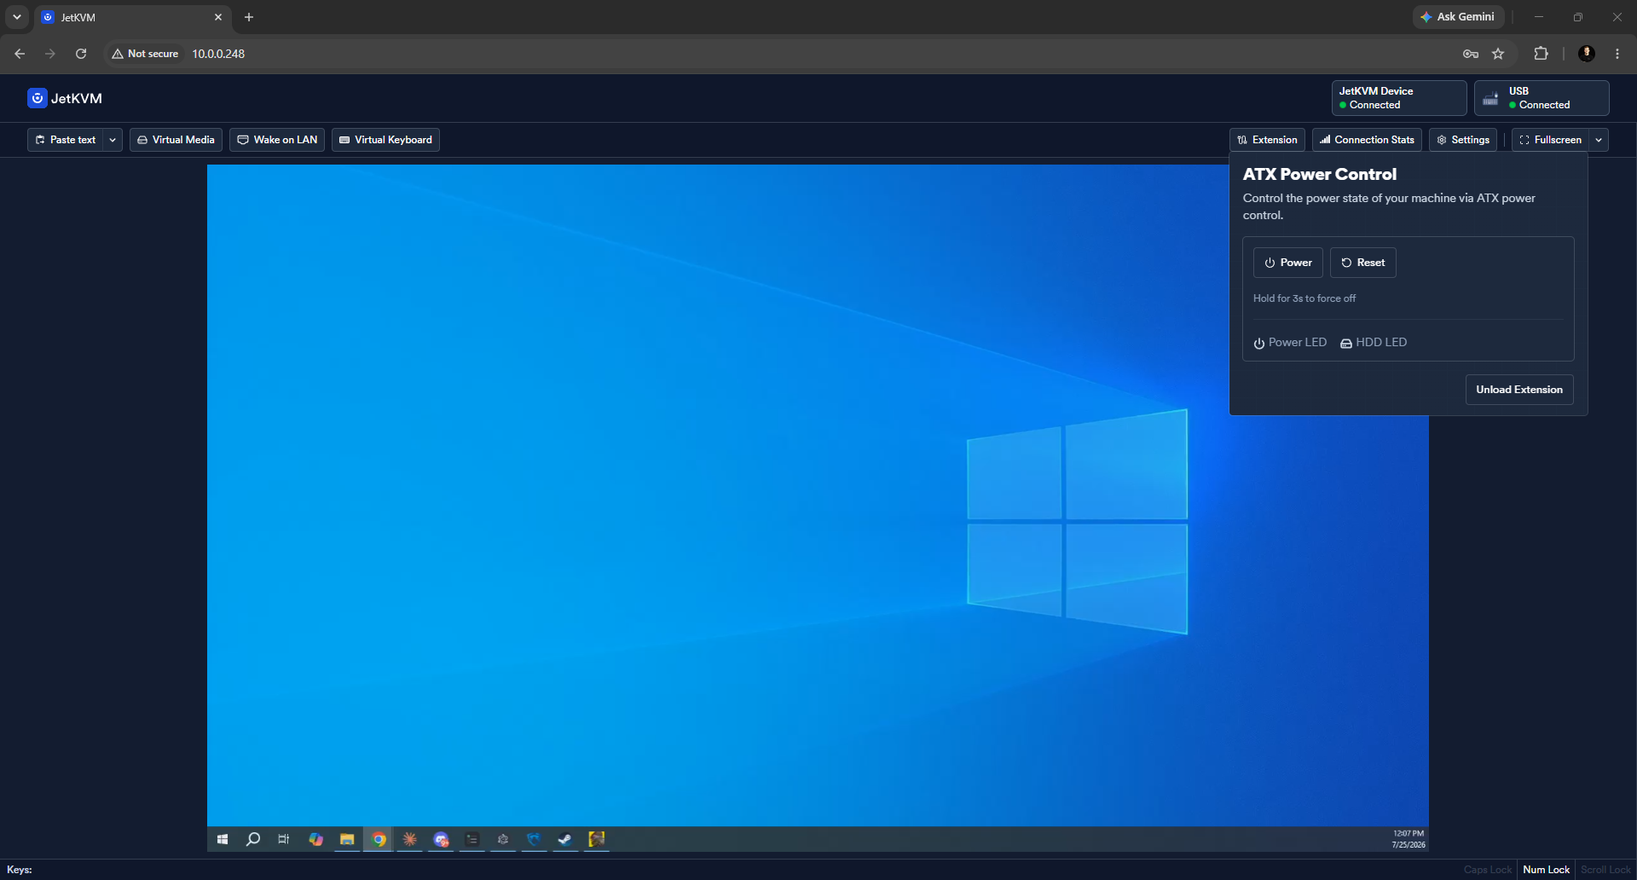Open the Paste text tool
This screenshot has width=1637, height=880.
(66, 140)
